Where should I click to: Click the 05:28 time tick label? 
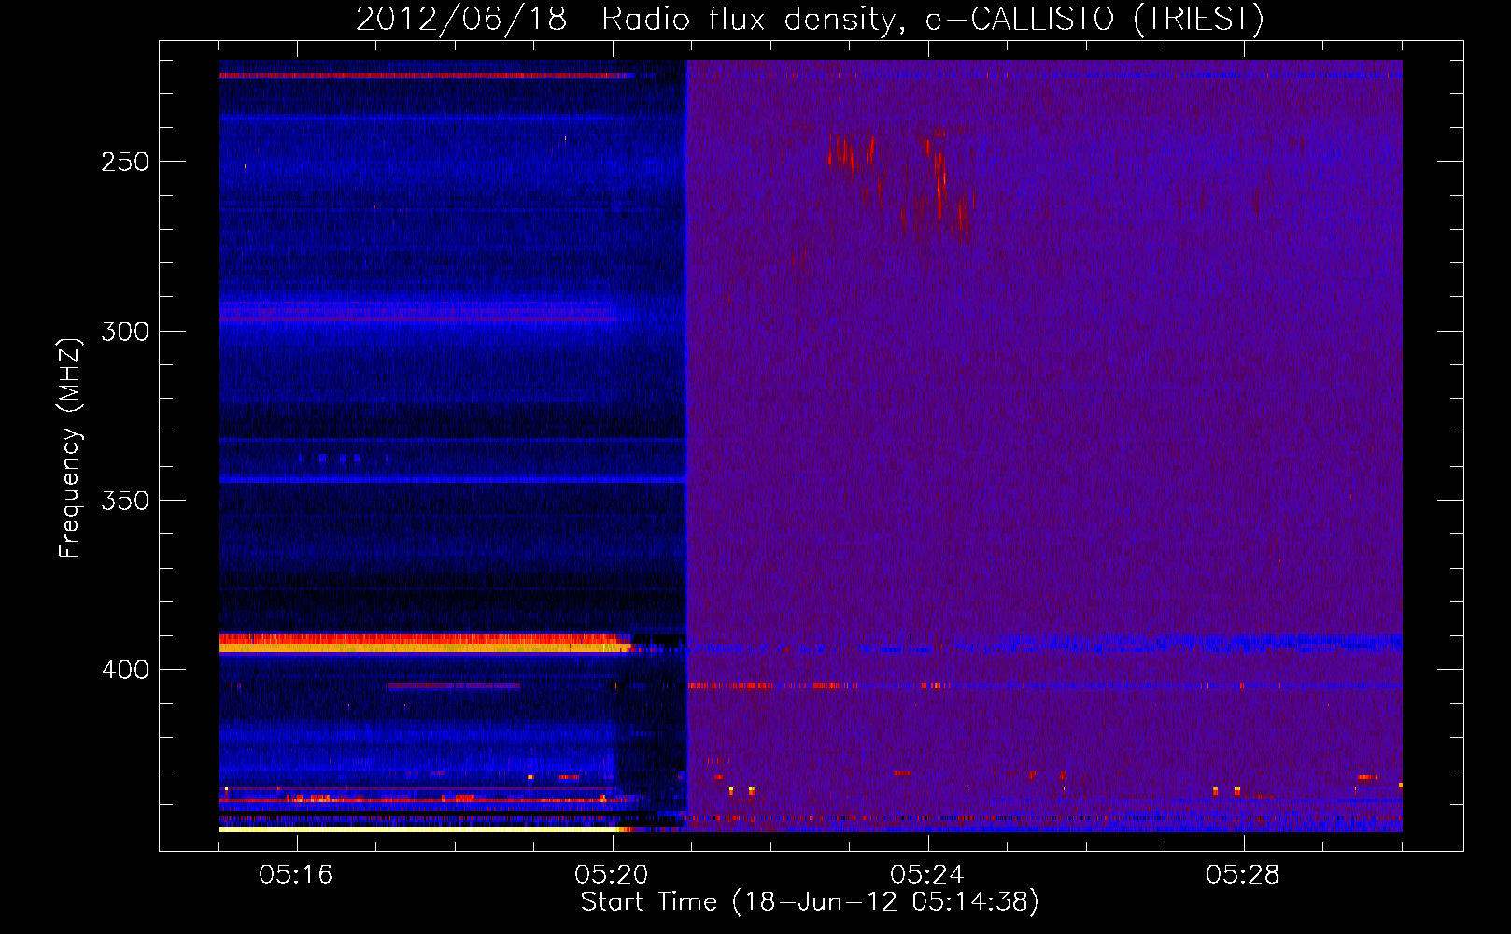point(1243,875)
